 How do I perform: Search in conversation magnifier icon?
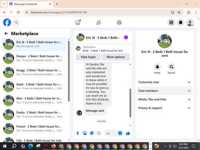pyautogui.click(x=171, y=67)
